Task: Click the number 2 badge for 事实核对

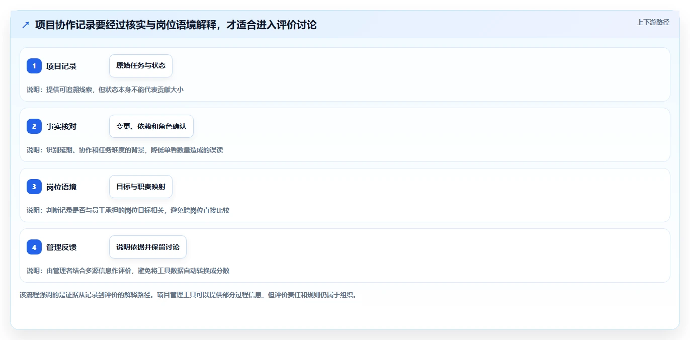Action: [34, 126]
